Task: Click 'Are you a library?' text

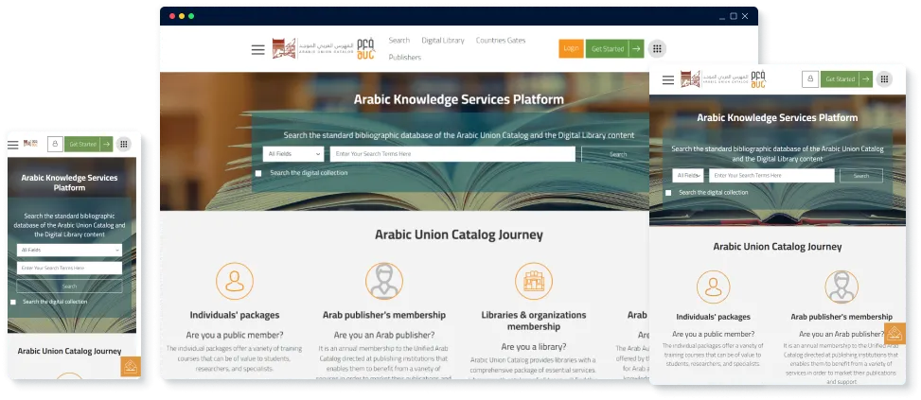Action: (534, 347)
